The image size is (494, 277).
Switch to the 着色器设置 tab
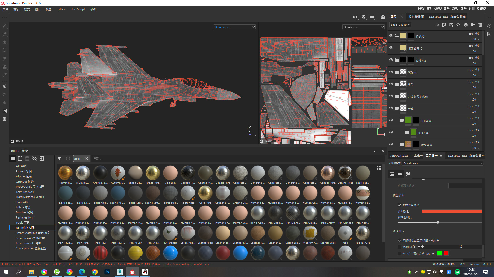416,17
